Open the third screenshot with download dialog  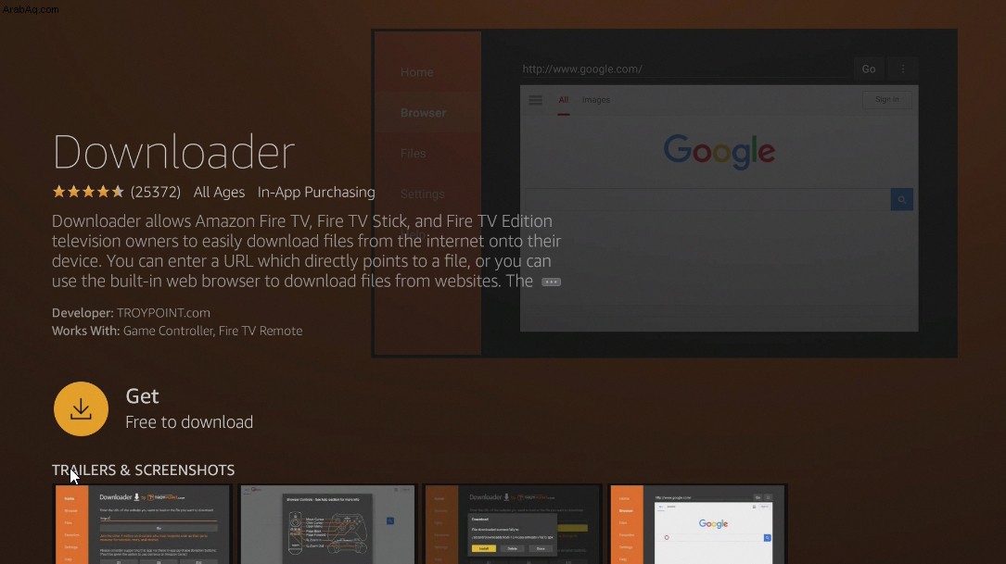pyautogui.click(x=513, y=524)
